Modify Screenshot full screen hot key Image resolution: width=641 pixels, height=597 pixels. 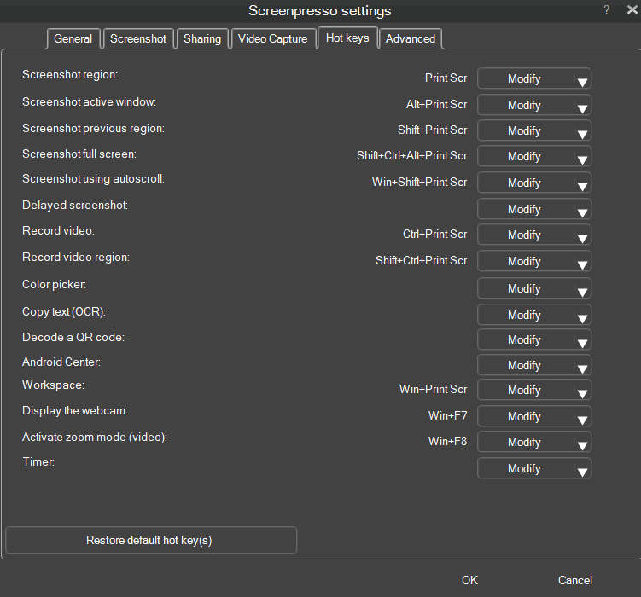point(525,156)
